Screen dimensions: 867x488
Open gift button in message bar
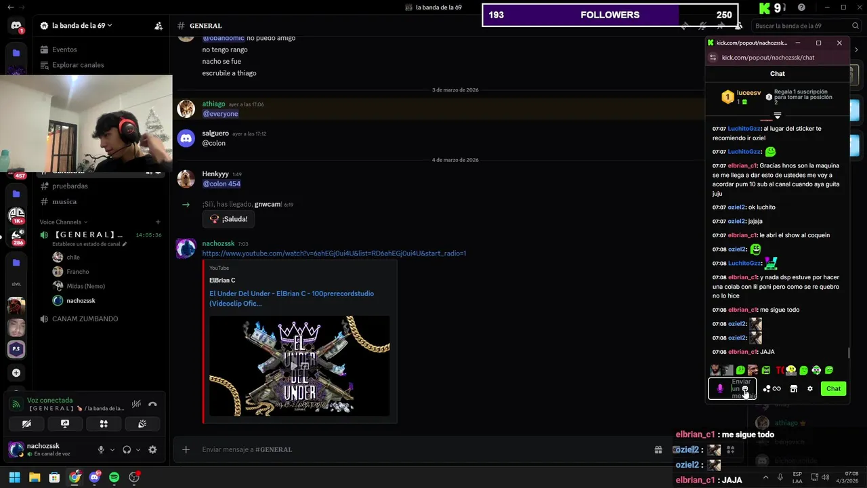(658, 449)
